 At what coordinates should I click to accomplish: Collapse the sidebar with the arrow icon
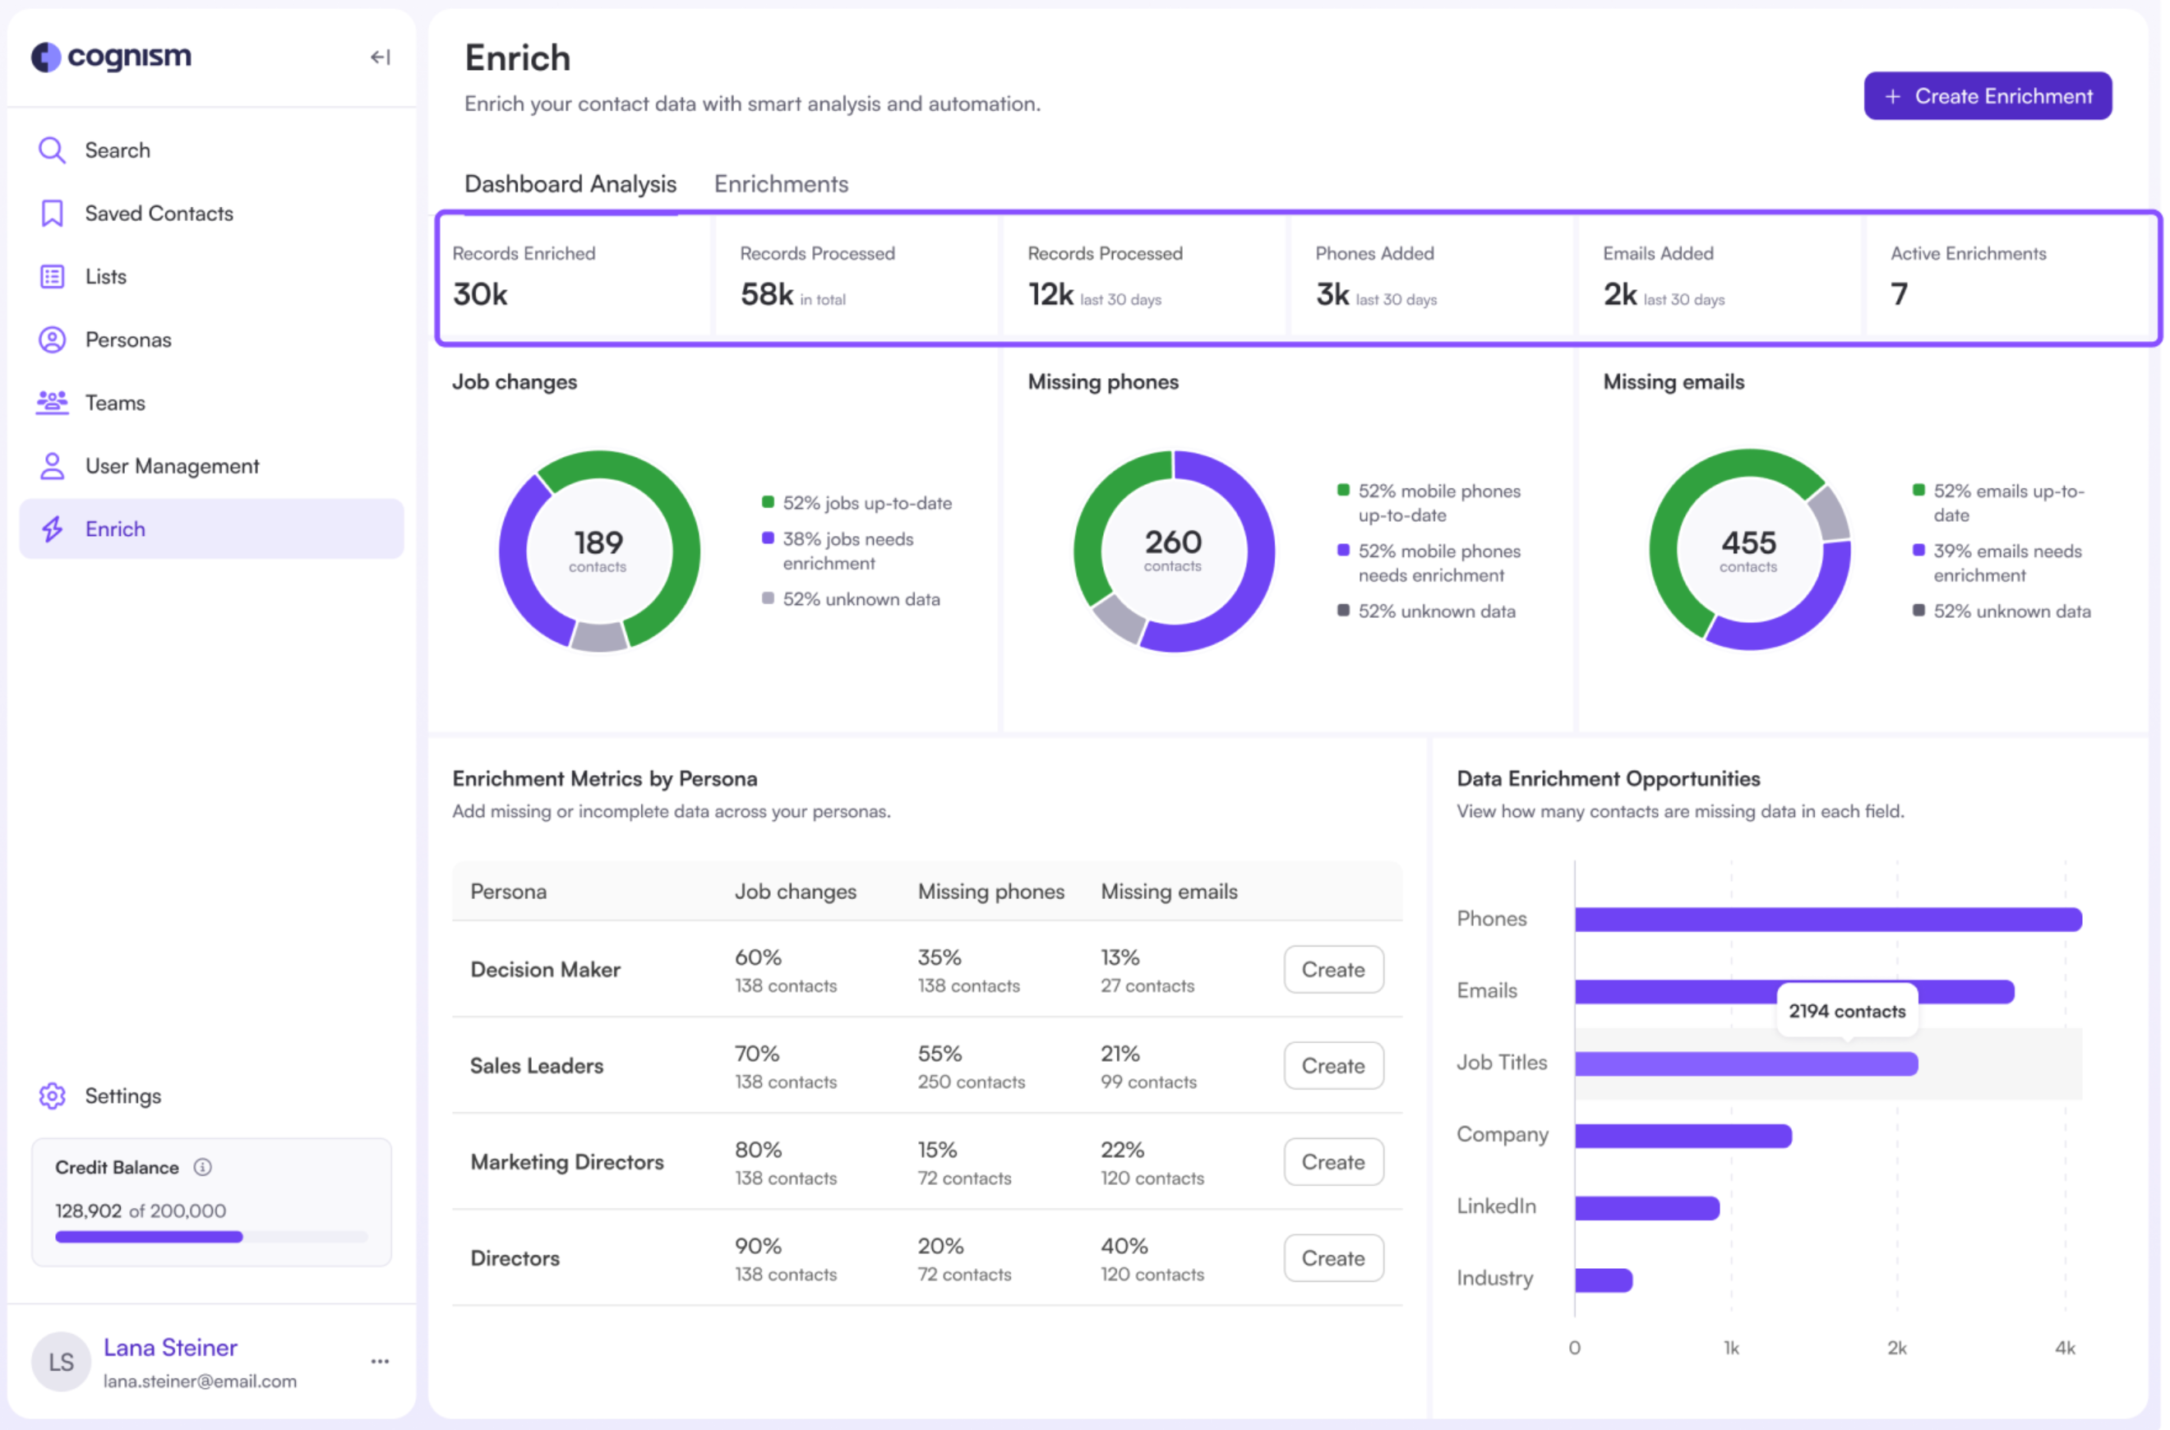tap(381, 58)
